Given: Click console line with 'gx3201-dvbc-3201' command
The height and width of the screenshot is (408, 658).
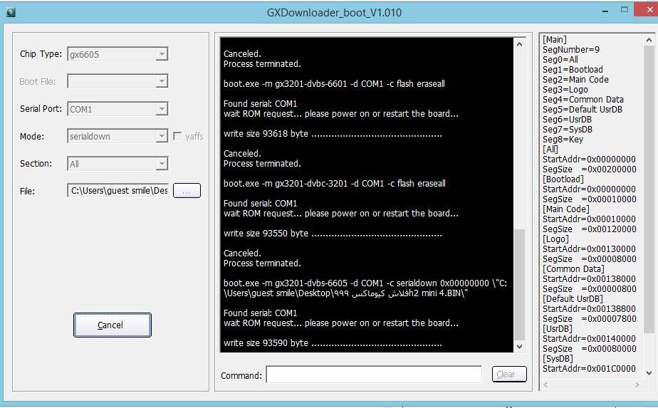Looking at the screenshot, I should (x=335, y=184).
